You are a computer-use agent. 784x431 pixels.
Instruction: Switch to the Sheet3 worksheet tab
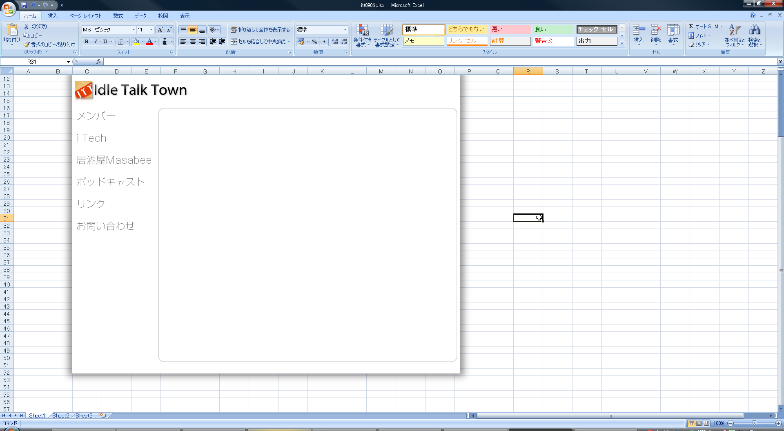(x=84, y=415)
